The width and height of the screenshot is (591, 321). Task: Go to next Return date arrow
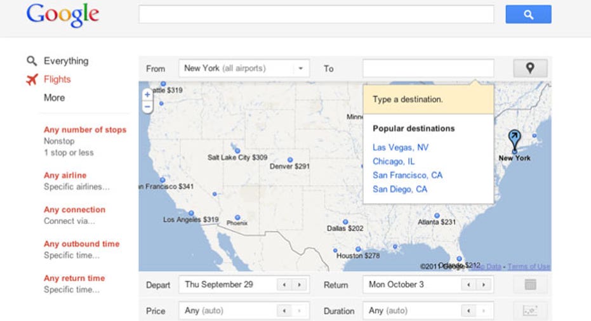click(484, 285)
